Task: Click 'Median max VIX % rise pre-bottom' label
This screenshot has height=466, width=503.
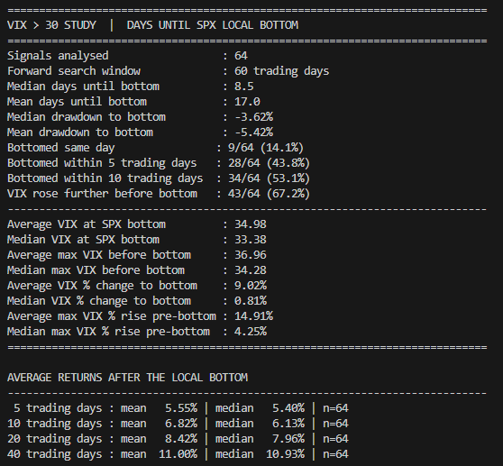Action: tap(108, 332)
